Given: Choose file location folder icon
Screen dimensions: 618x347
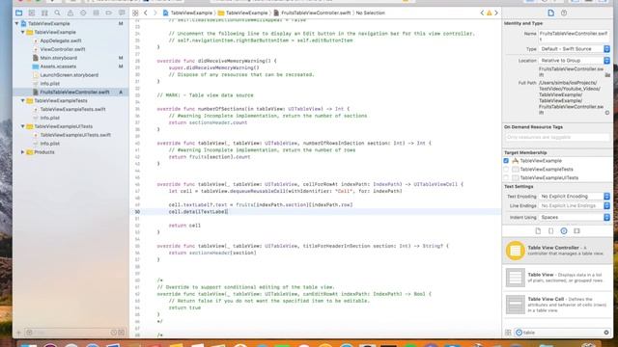Looking at the screenshot, I should tap(607, 75).
